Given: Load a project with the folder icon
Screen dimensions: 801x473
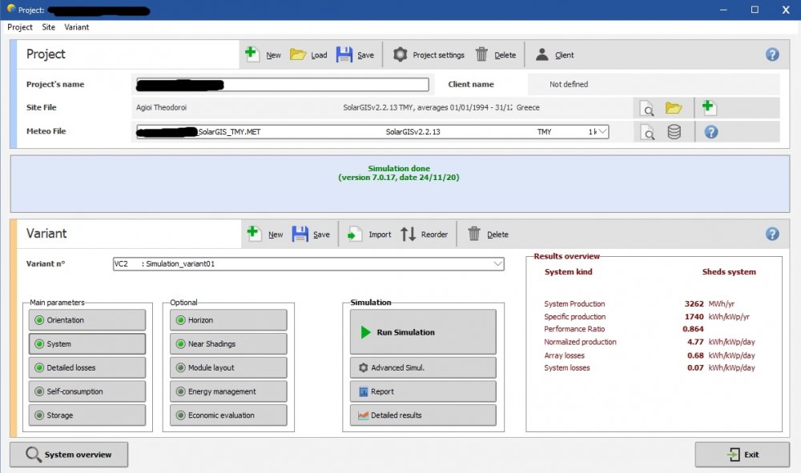Looking at the screenshot, I should (x=298, y=54).
